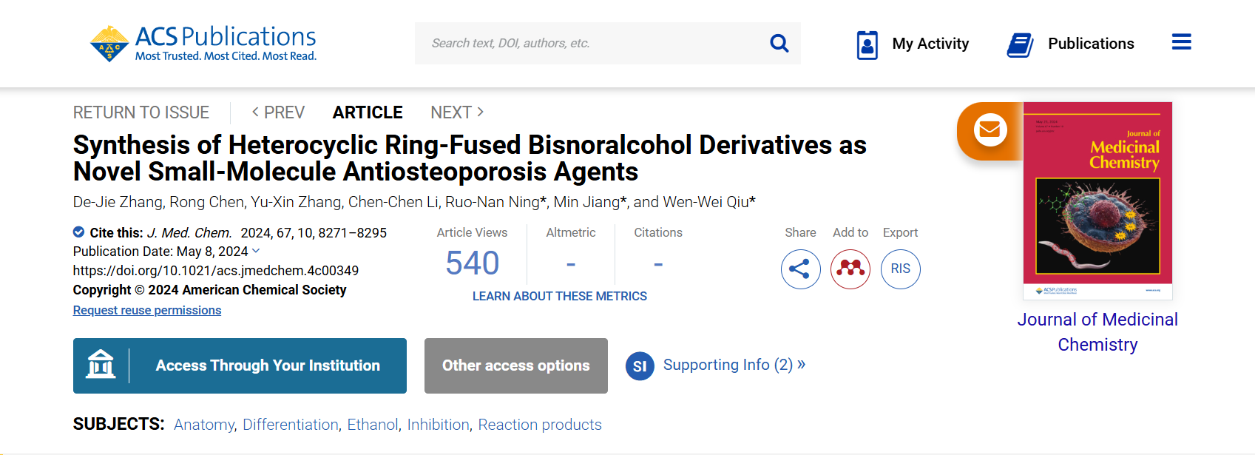
Task: Open the Journal of Medicinal Chemistry cover
Action: (x=1097, y=200)
